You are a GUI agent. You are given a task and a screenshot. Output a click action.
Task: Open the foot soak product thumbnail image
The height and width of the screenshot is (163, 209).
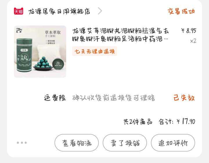[x=40, y=52]
